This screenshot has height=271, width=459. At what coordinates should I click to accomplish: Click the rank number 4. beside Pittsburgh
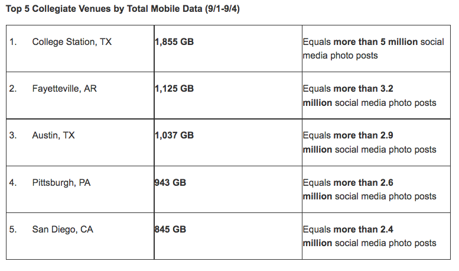pos(13,182)
